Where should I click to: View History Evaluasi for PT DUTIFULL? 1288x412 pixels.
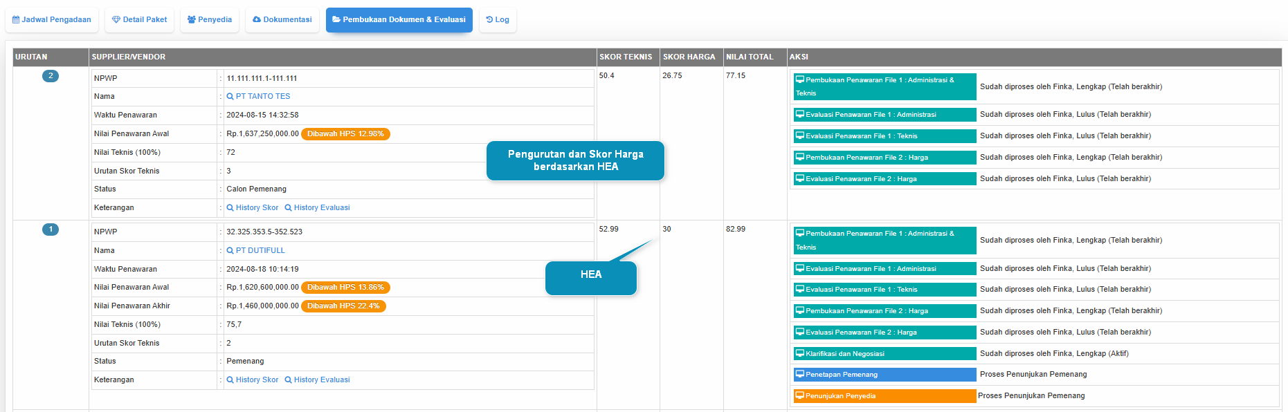[x=318, y=380]
